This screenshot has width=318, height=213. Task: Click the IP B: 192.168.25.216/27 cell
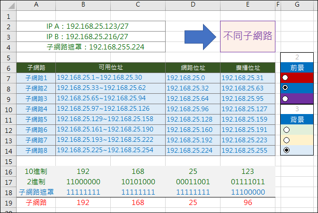(91, 37)
